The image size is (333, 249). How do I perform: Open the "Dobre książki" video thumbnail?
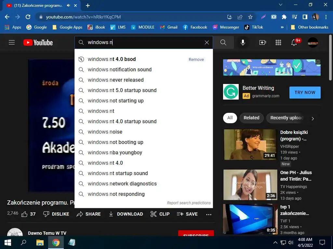pos(250,145)
